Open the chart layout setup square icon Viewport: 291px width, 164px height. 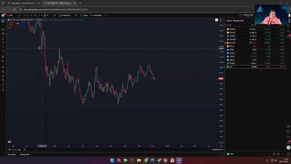(x=241, y=15)
